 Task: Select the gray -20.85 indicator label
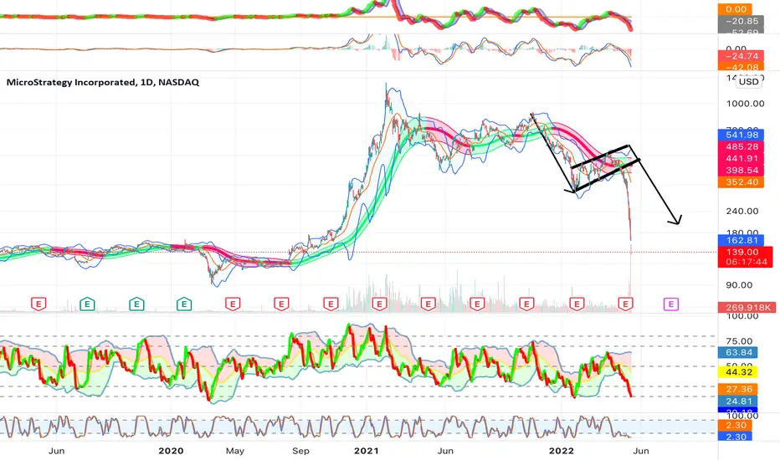(742, 21)
